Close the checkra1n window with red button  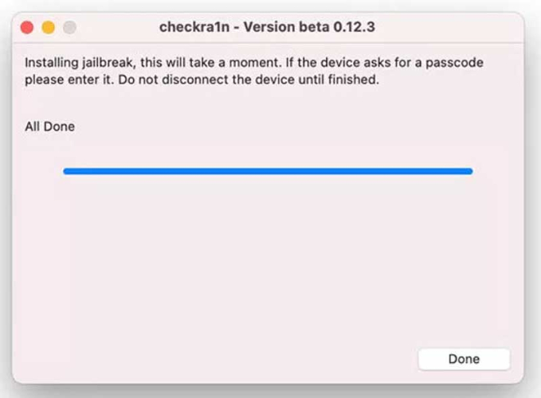click(x=27, y=27)
